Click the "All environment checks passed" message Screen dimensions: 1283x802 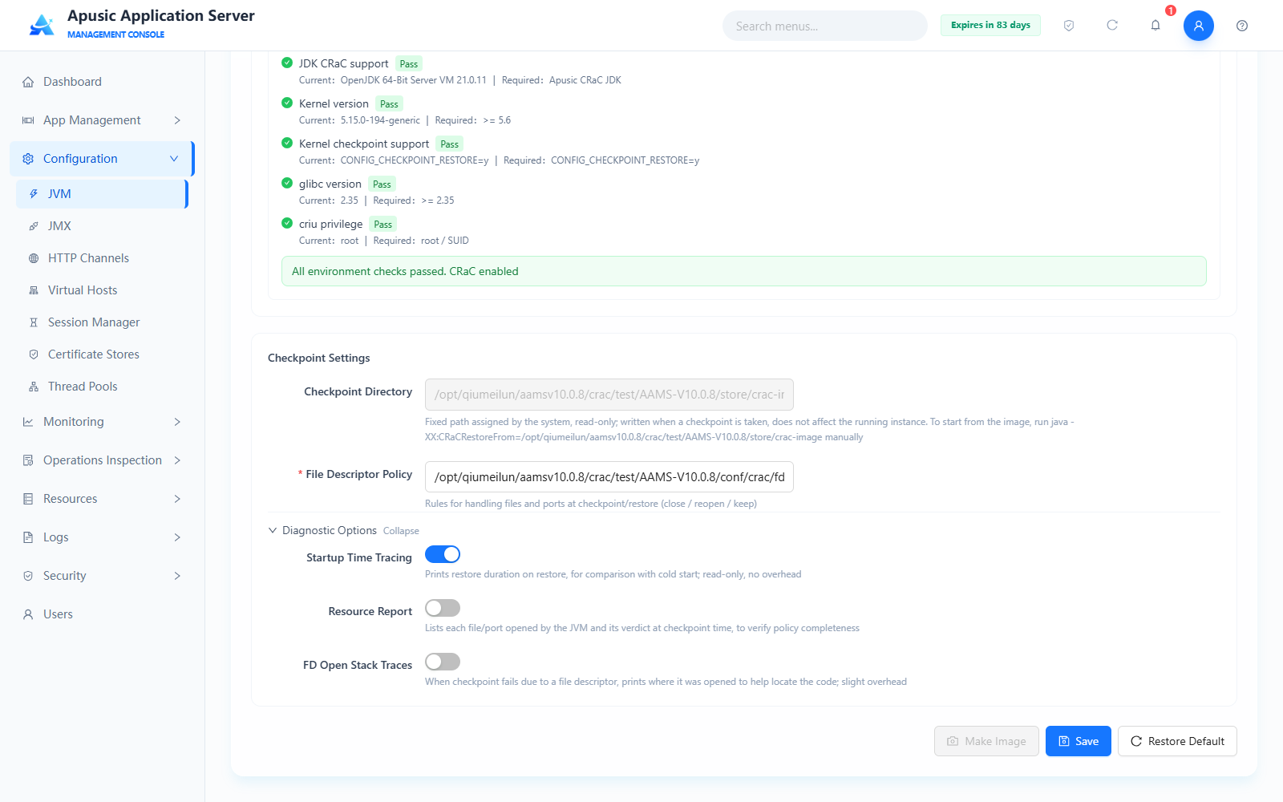point(744,271)
